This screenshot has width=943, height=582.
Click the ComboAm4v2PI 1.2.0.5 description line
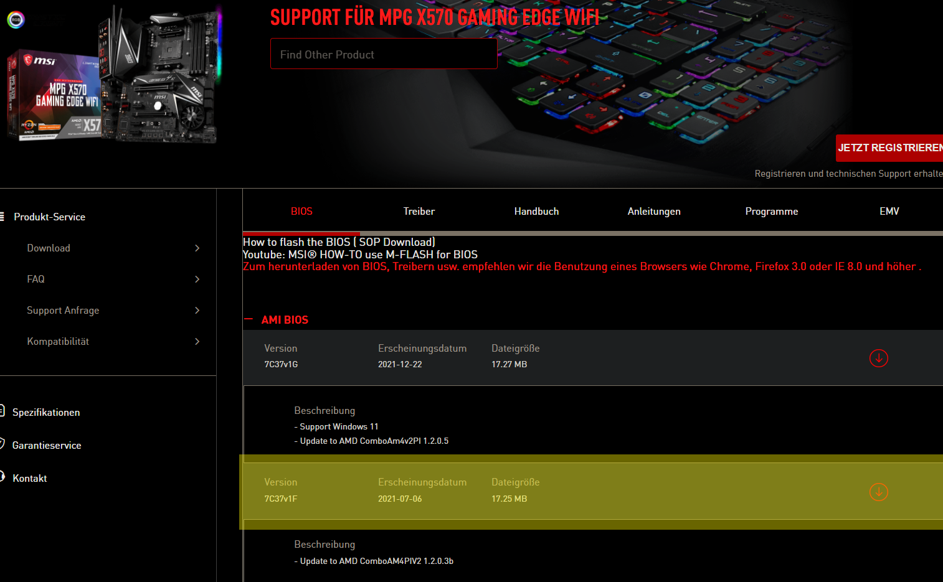pyautogui.click(x=371, y=441)
